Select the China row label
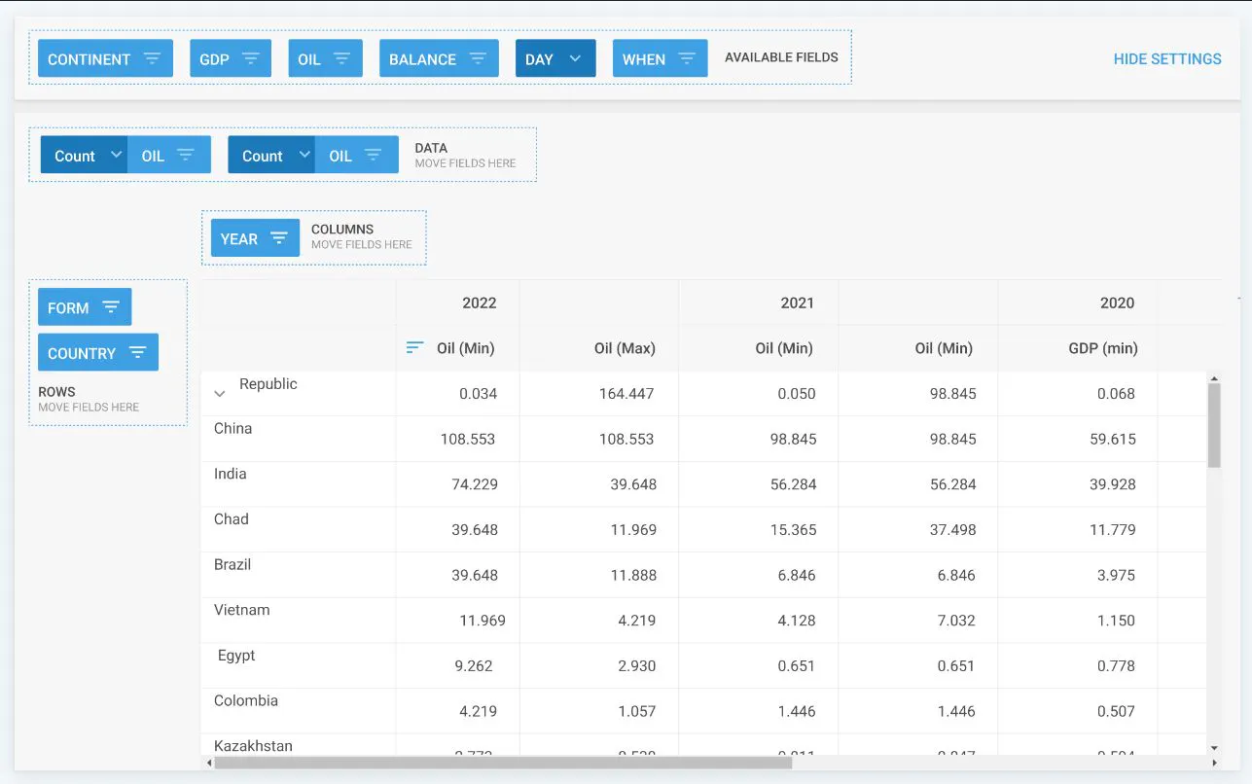 click(x=233, y=429)
